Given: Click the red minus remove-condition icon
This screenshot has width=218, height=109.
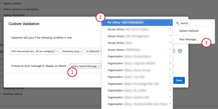Looking at the screenshot, I should point(174,51).
